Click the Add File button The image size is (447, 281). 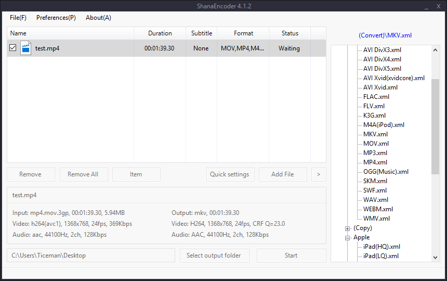(x=283, y=174)
